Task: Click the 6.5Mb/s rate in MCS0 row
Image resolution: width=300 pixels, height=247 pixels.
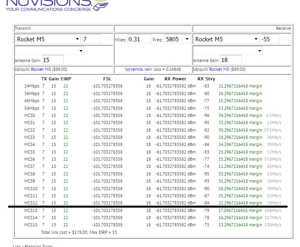Action: click(x=274, y=115)
